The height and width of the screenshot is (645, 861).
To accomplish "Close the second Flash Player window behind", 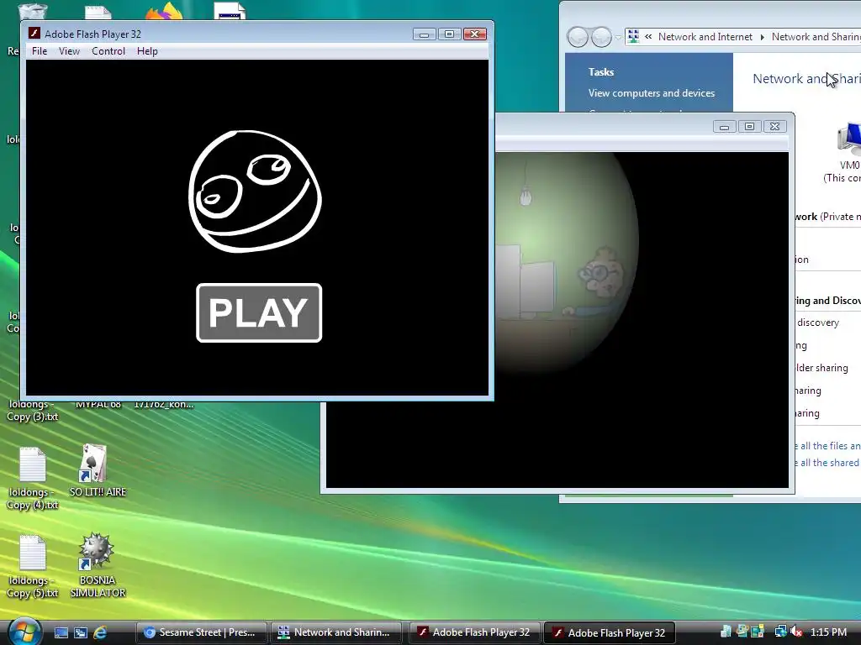I will coord(774,127).
